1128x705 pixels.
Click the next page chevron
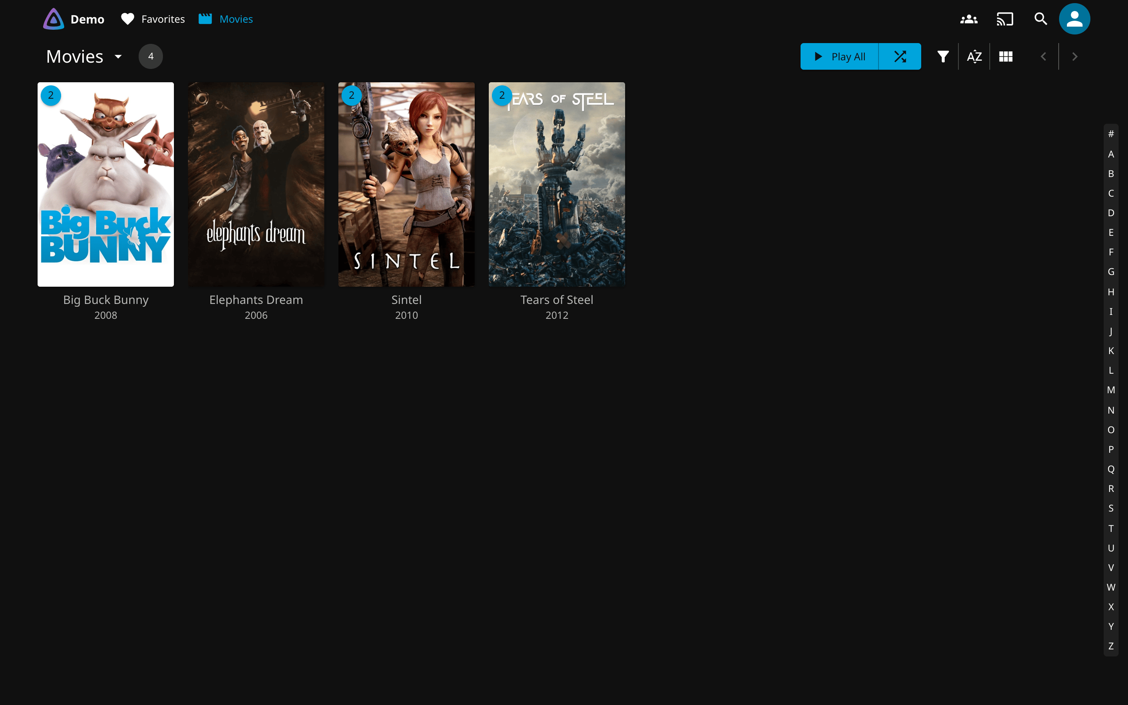pyautogui.click(x=1075, y=56)
